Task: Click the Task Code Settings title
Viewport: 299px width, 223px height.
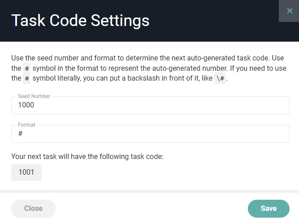Action: (80, 21)
